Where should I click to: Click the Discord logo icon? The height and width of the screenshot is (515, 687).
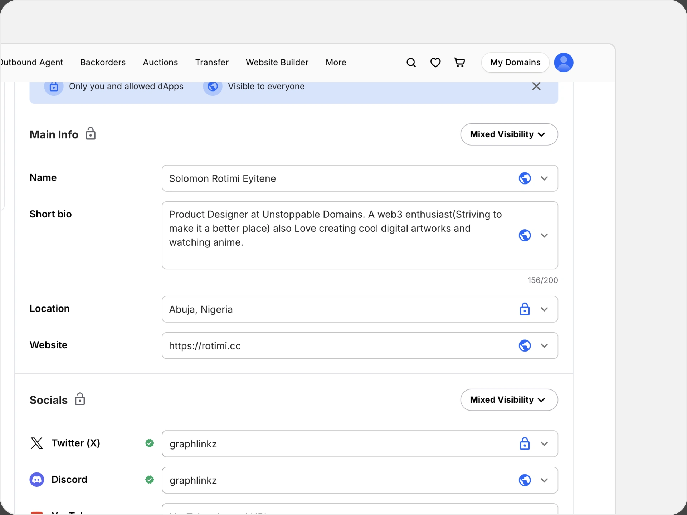tap(36, 480)
